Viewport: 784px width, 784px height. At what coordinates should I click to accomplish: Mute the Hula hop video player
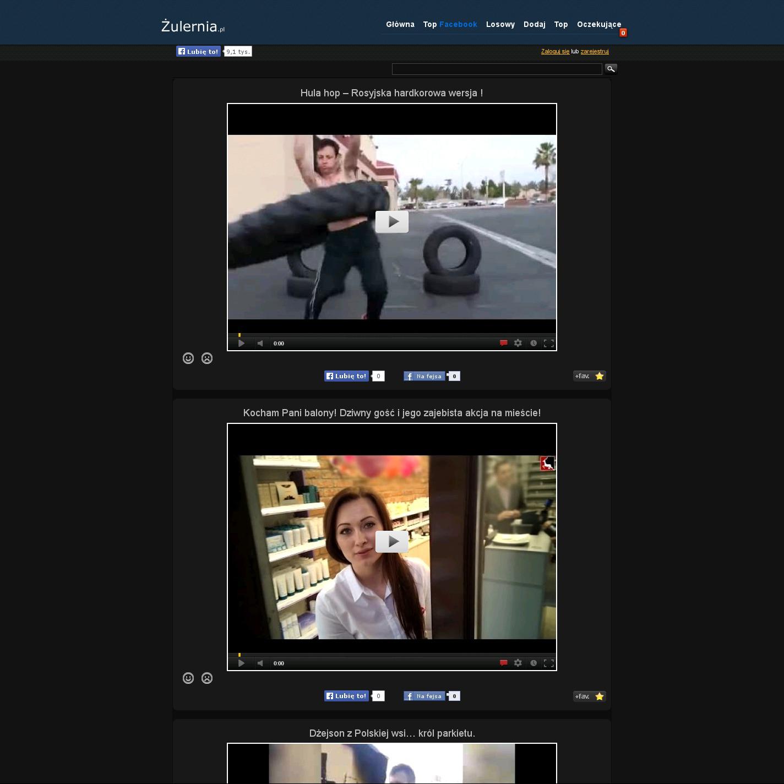click(260, 343)
